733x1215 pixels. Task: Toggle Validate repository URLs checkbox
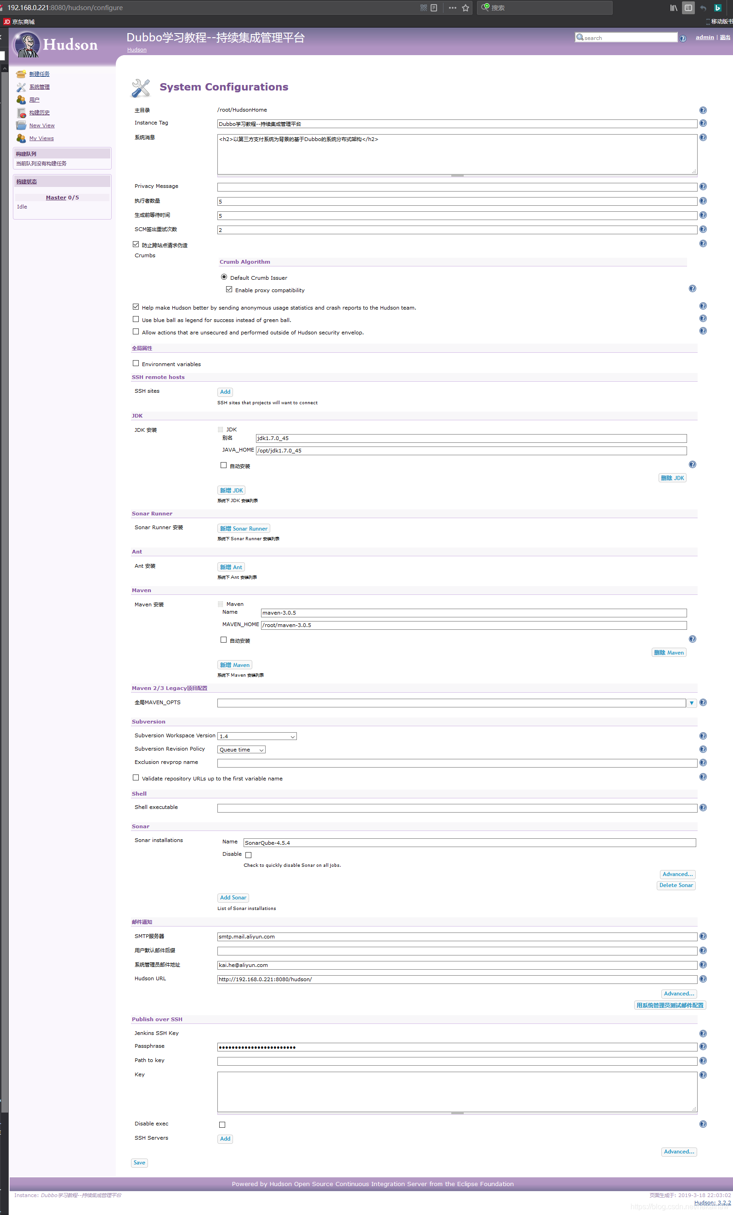coord(136,778)
